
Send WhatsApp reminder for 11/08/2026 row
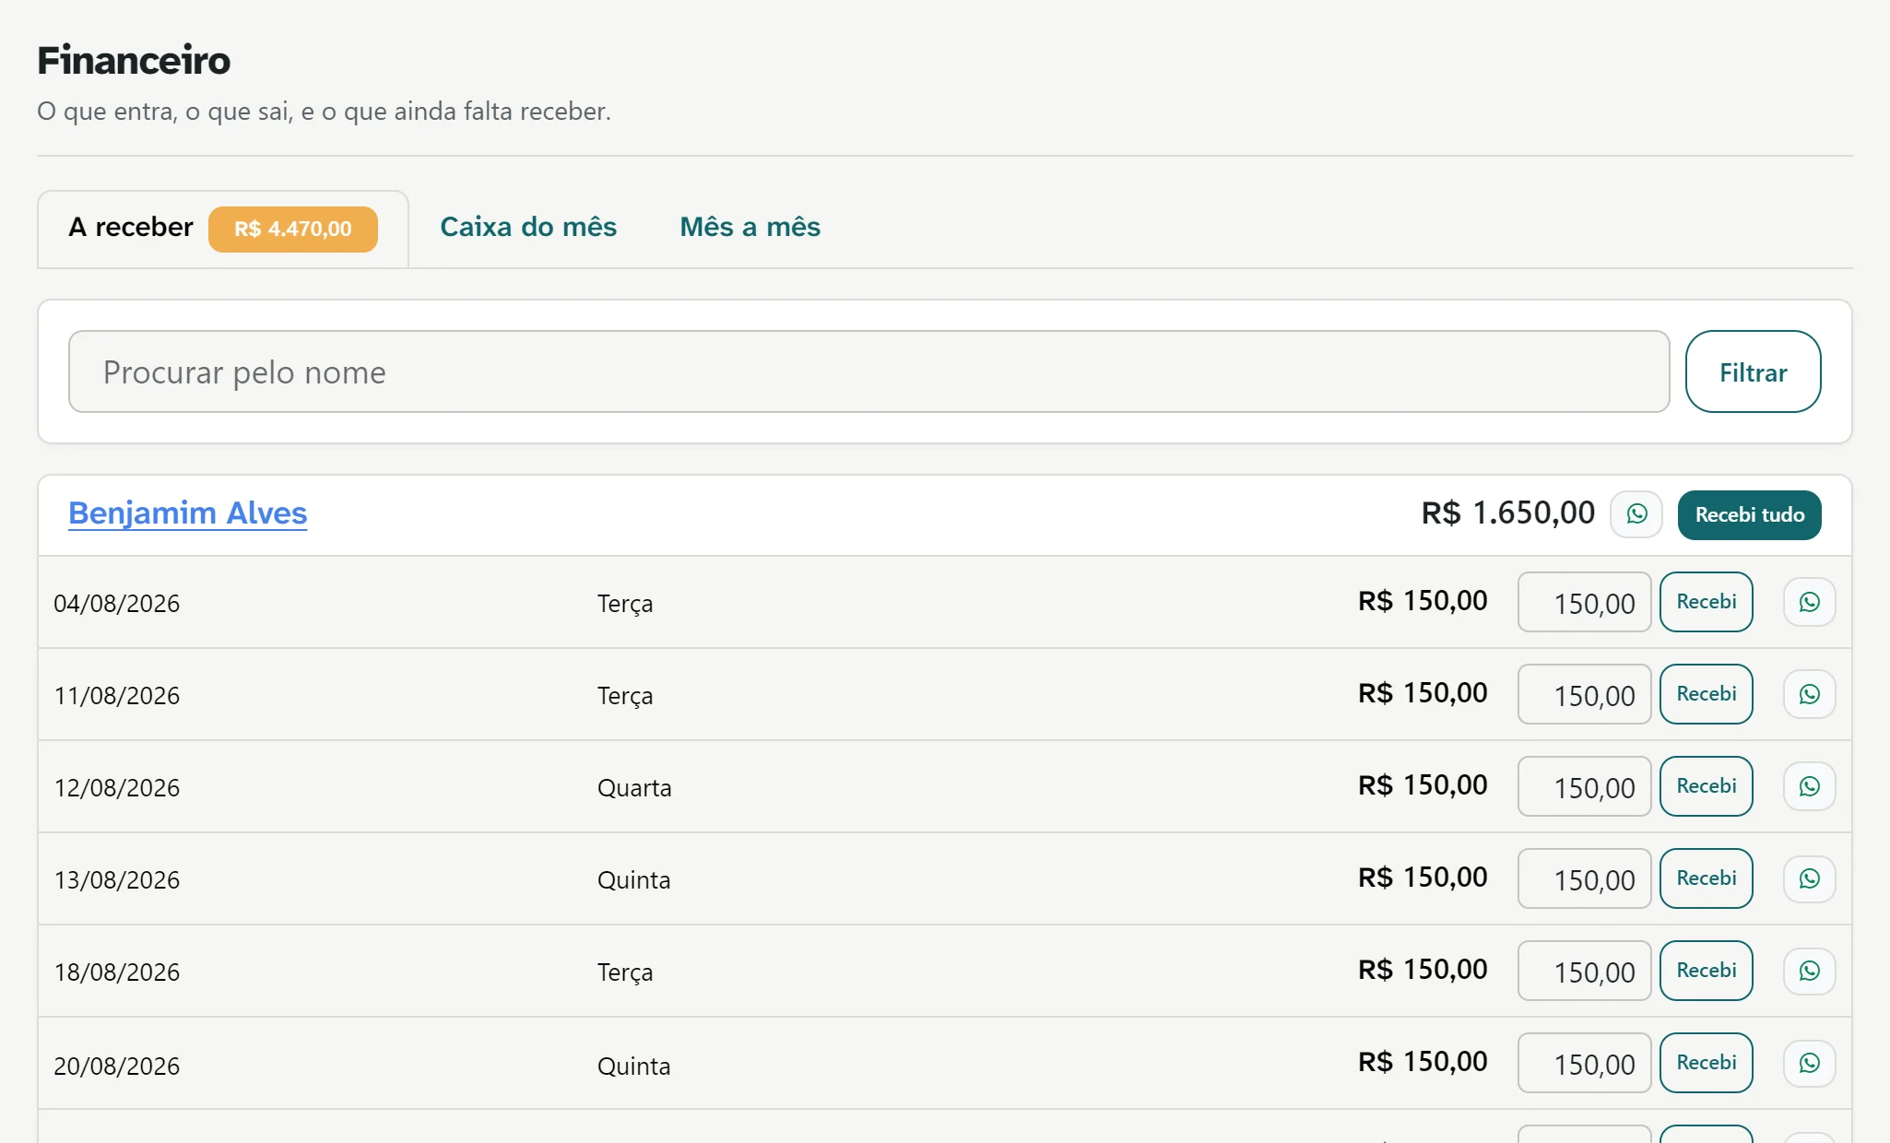[1809, 694]
